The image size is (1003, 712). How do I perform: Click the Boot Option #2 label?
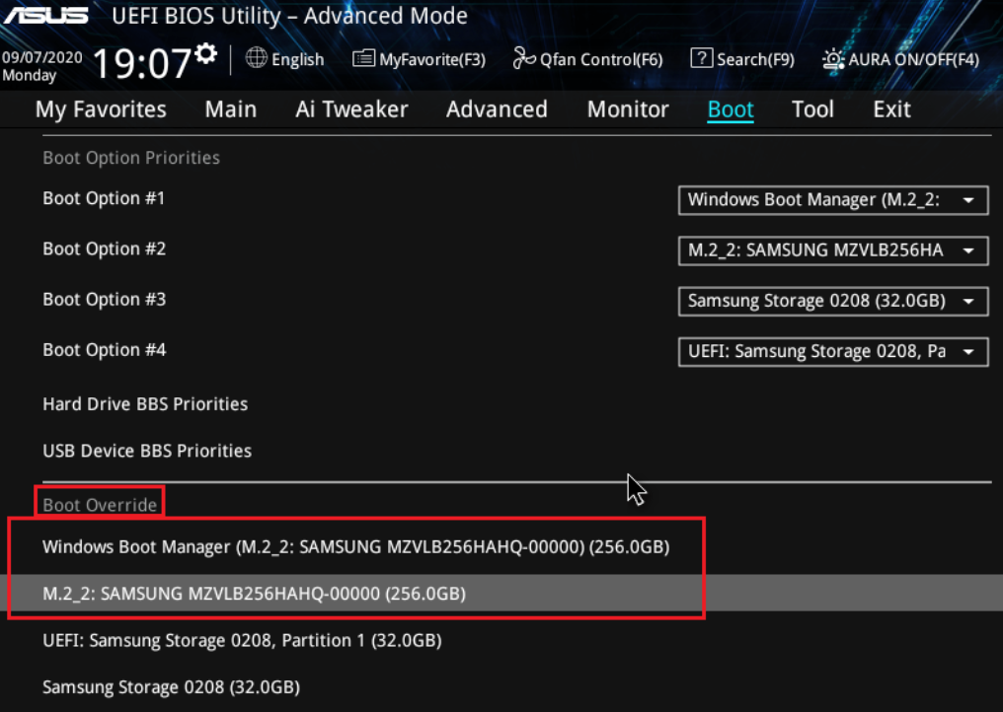click(x=105, y=249)
